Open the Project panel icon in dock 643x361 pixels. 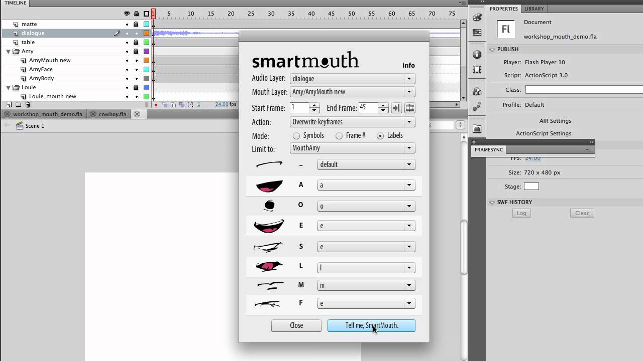[x=477, y=129]
